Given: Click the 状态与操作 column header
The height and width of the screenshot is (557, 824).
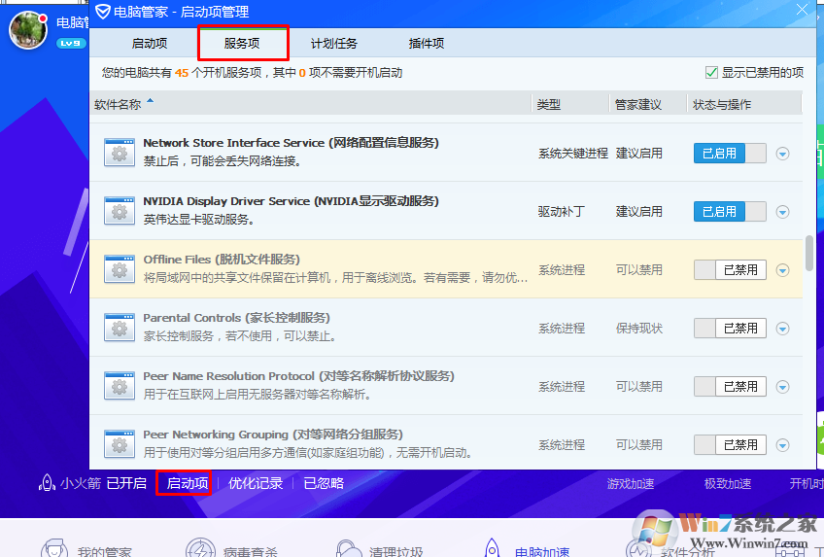Looking at the screenshot, I should pos(722,105).
